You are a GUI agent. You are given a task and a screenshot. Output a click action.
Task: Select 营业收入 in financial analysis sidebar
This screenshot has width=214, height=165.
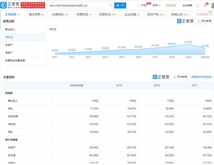tap(10, 29)
